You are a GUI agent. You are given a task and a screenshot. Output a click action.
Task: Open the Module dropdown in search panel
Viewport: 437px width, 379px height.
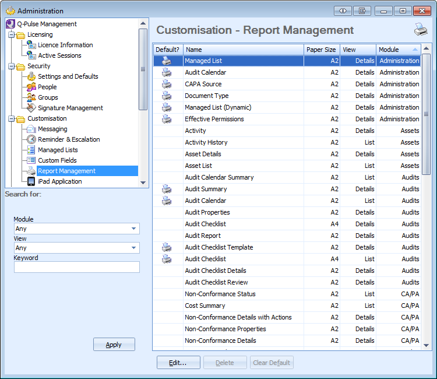(x=133, y=229)
